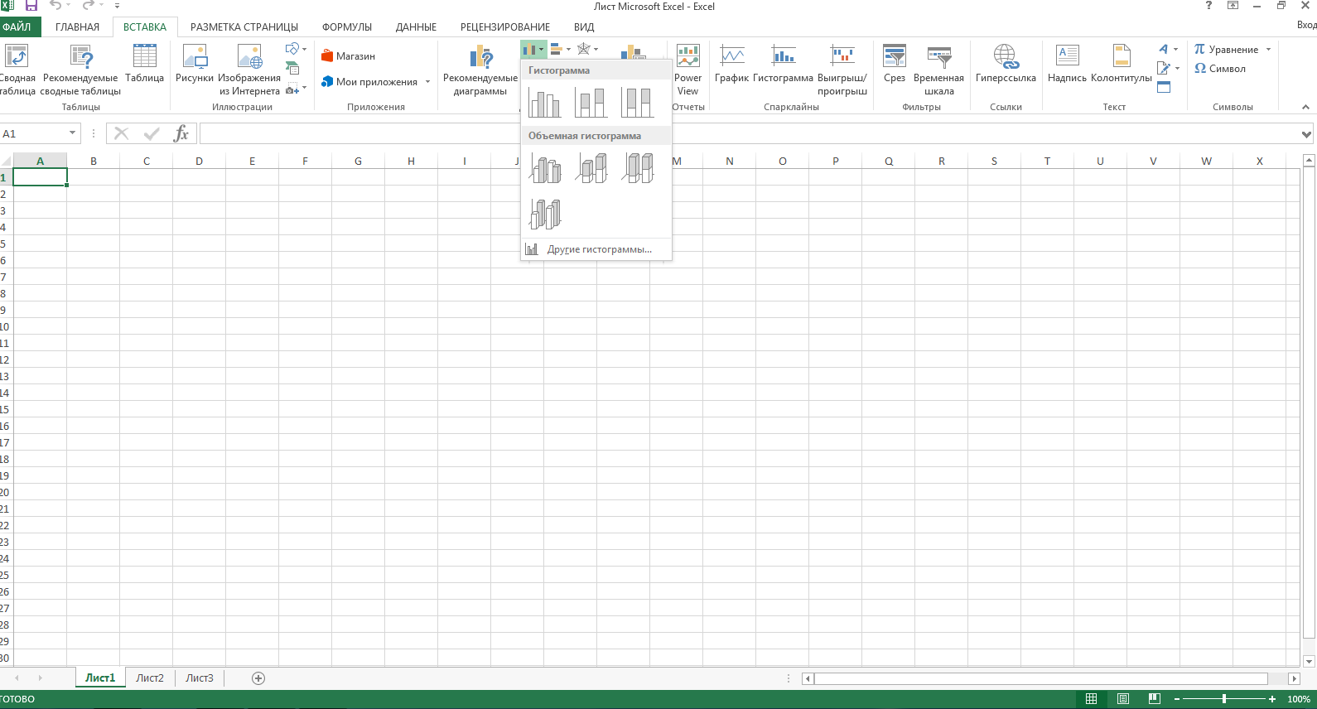Click the Колонтитулы header and footer icon

[x=1121, y=65]
